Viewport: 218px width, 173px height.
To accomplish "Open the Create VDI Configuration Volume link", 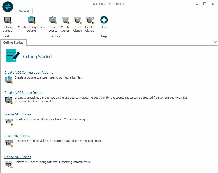I will [29, 73].
